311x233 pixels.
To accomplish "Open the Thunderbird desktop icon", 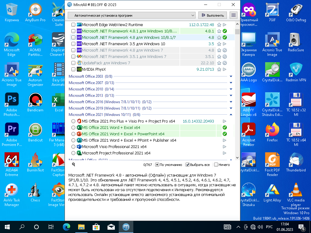I will click(296, 163).
